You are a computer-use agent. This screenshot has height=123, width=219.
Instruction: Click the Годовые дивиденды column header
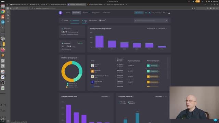134,61
